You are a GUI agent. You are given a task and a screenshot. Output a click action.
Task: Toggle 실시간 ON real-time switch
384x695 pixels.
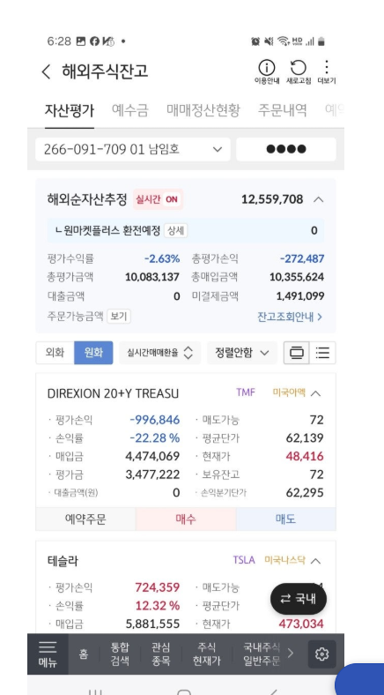point(158,199)
